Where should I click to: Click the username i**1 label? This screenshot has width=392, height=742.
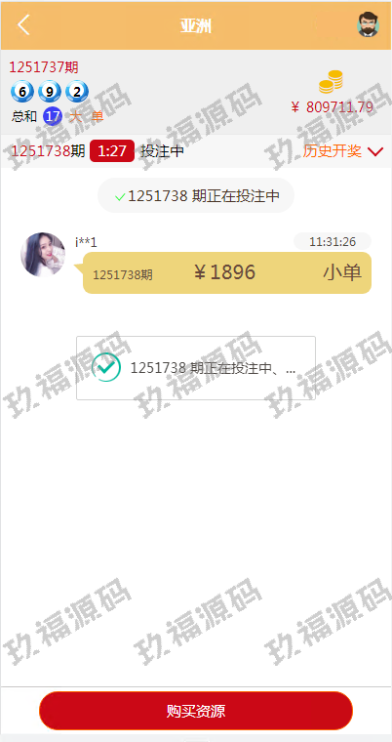86,242
